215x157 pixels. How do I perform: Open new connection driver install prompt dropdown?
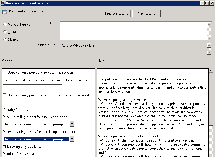coord(72,124)
